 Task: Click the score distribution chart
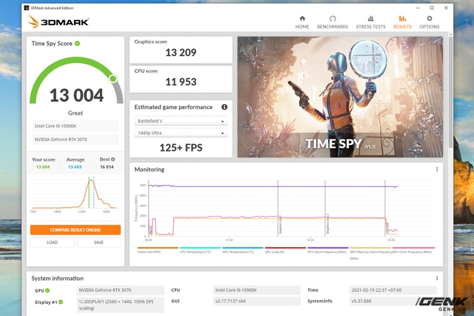point(75,194)
